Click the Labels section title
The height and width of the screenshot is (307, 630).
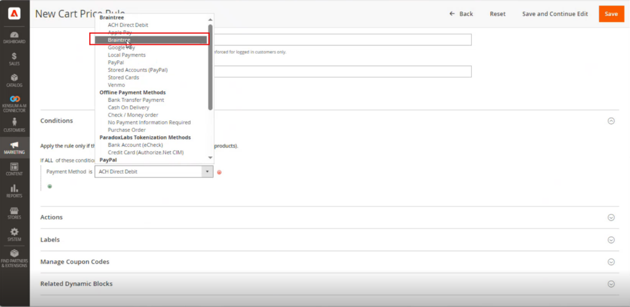(x=50, y=239)
